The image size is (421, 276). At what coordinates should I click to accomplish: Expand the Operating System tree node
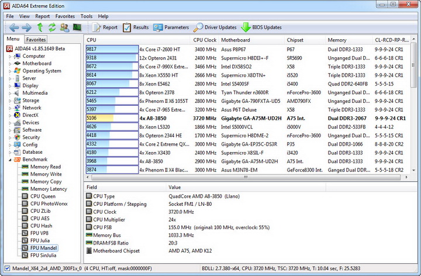[x=10, y=71]
